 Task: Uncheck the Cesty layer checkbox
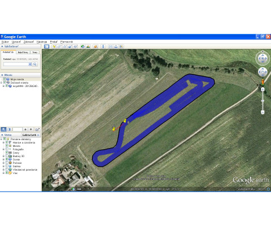click(x=7, y=153)
